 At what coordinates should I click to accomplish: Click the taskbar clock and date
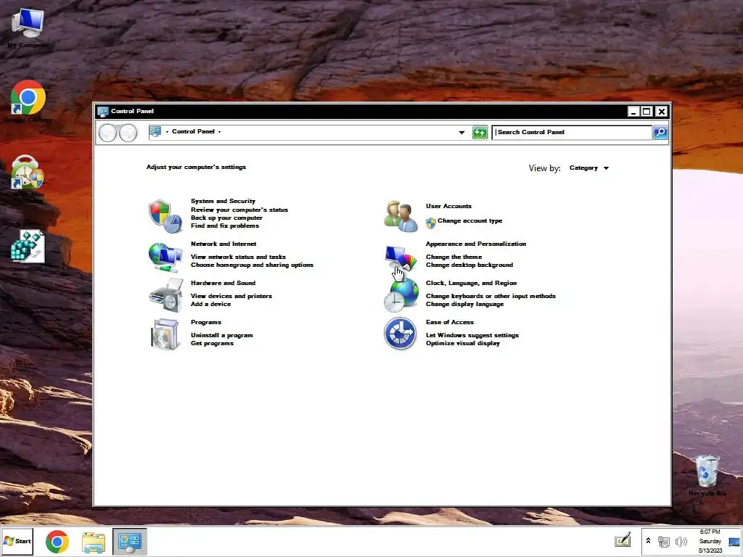(710, 541)
